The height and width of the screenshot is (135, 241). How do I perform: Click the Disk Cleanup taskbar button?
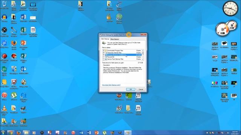click(128, 133)
